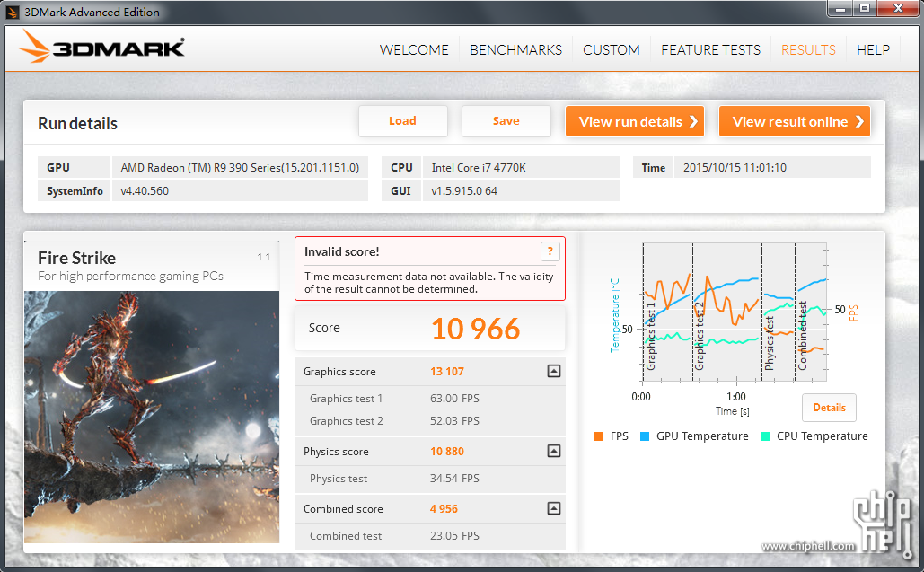Go to the CUSTOM tab
The height and width of the screenshot is (572, 924).
pos(612,50)
